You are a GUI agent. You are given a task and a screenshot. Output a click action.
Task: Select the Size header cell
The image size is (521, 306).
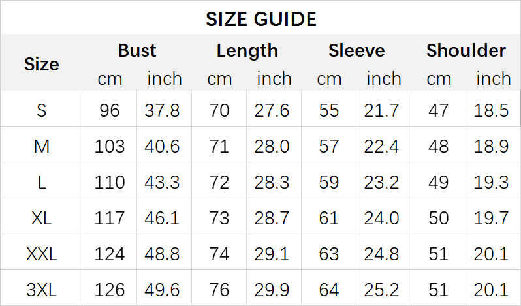point(42,64)
